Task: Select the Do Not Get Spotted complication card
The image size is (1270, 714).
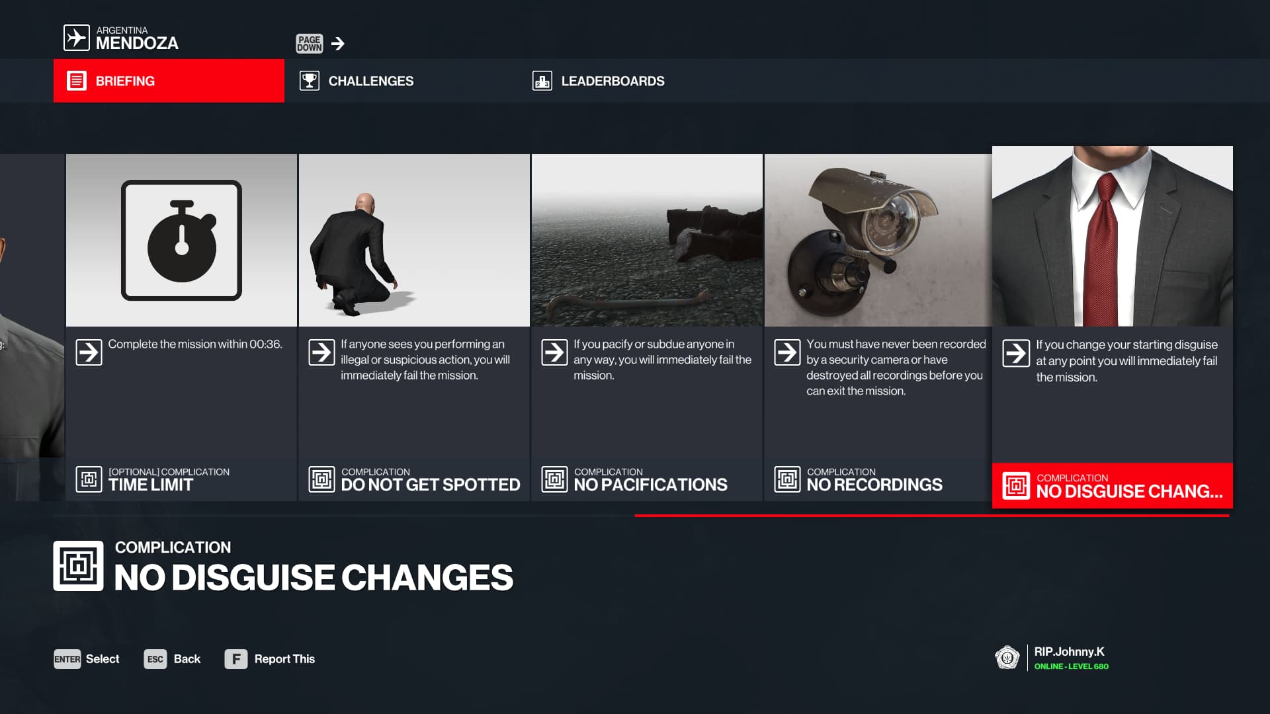Action: (414, 327)
